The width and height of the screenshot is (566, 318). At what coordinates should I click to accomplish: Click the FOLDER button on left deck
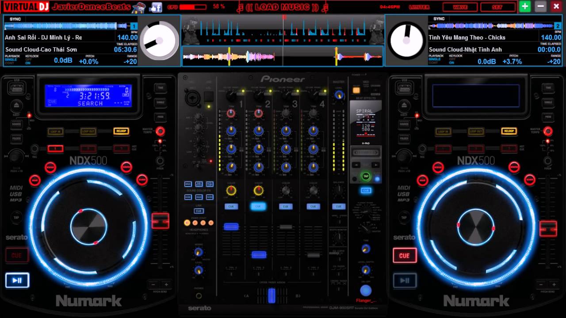[16, 139]
